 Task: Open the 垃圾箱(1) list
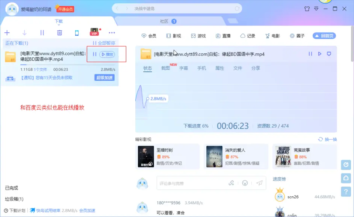14,199
